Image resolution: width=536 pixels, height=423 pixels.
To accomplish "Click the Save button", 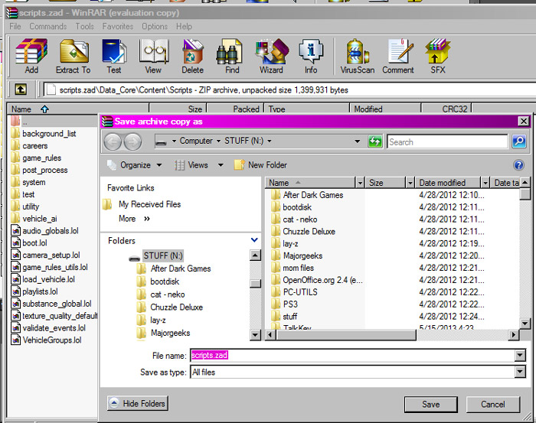I will (x=430, y=405).
